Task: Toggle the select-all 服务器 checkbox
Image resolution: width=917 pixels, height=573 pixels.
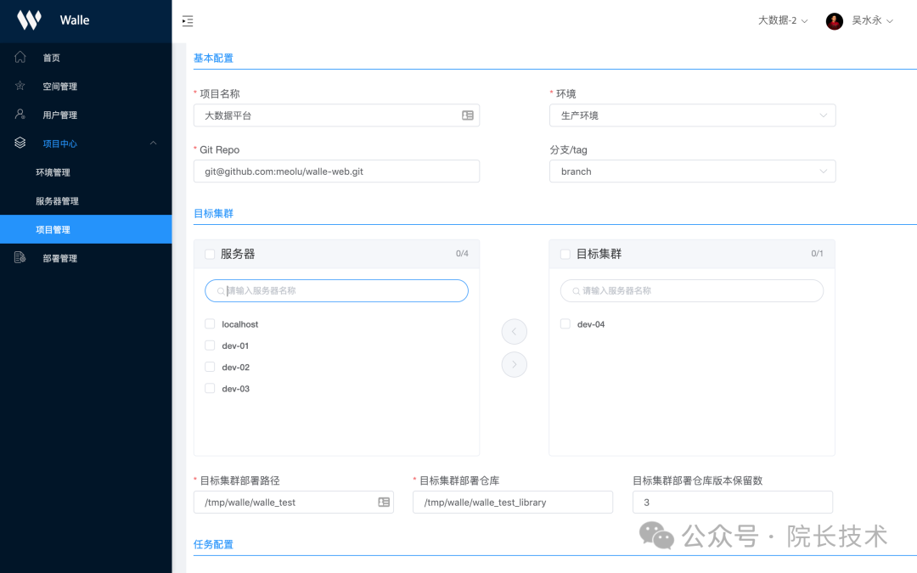Action: (210, 254)
